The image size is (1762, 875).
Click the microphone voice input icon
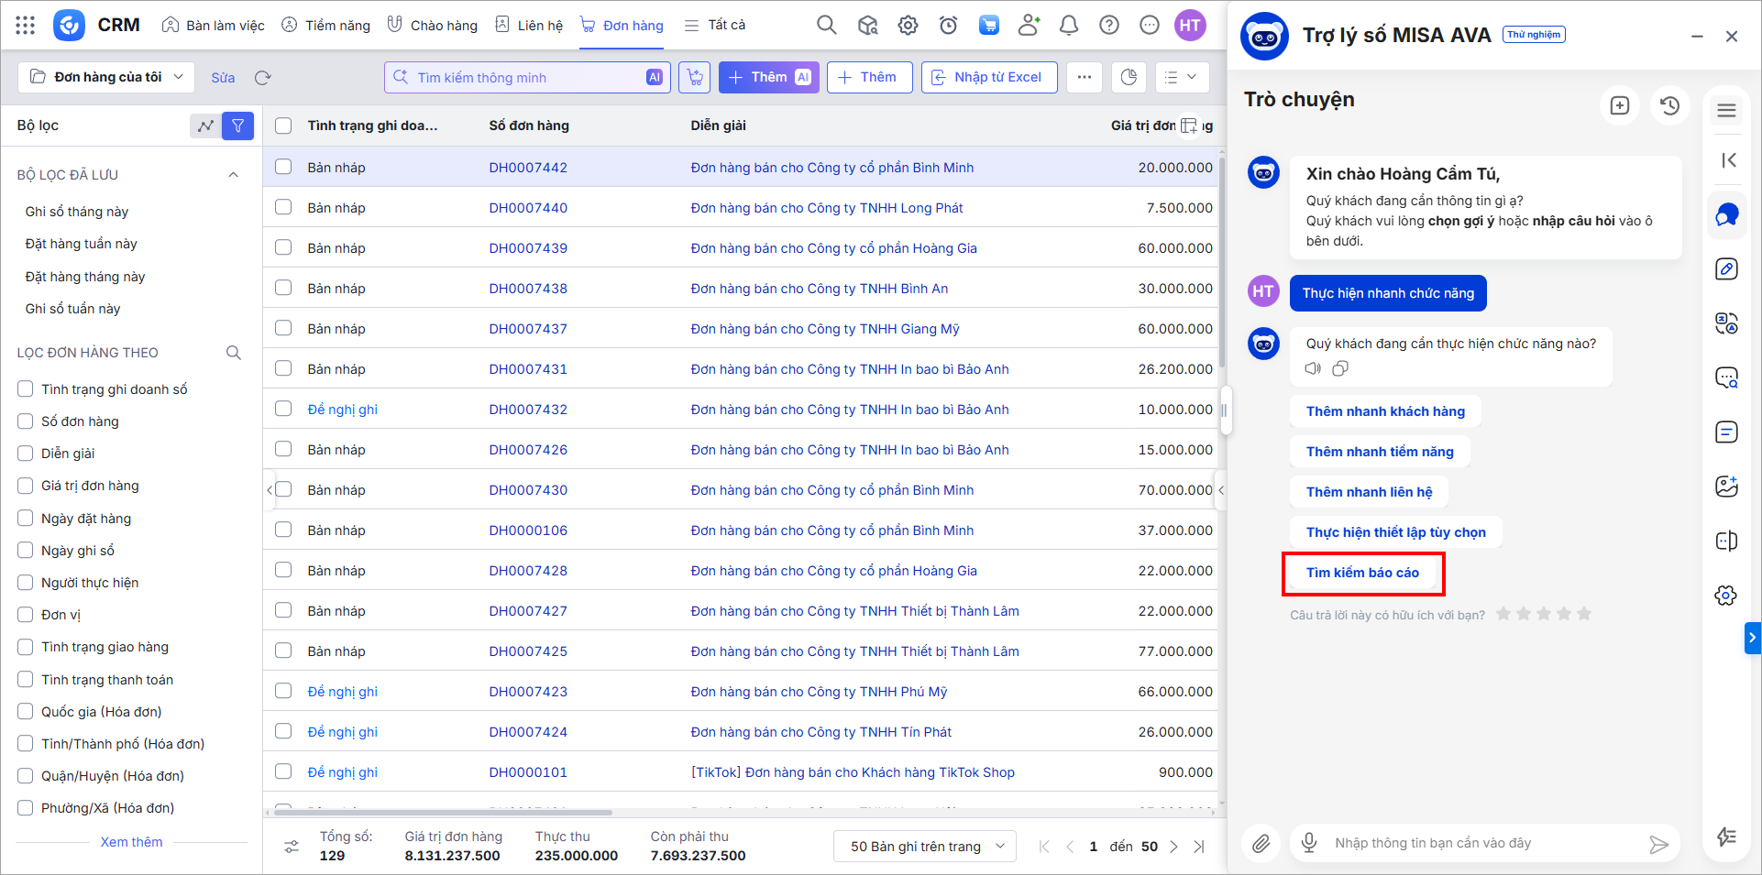click(x=1309, y=843)
